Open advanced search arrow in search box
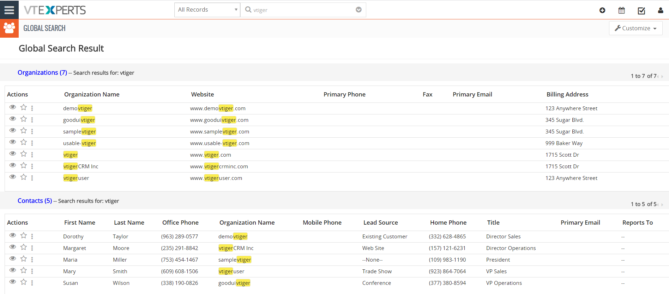The width and height of the screenshot is (669, 294). pyautogui.click(x=358, y=10)
